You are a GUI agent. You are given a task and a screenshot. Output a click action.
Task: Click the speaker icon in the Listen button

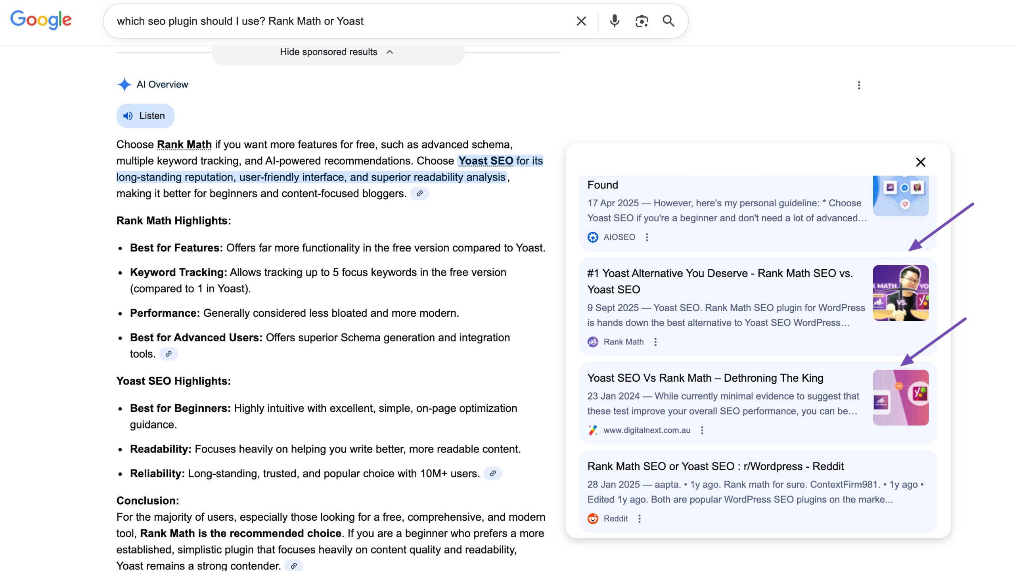(x=128, y=116)
